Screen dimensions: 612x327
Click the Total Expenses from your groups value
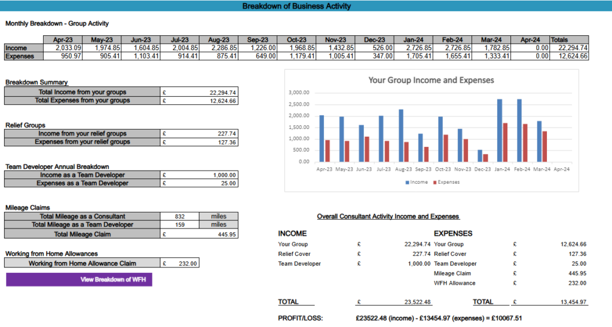pos(199,101)
